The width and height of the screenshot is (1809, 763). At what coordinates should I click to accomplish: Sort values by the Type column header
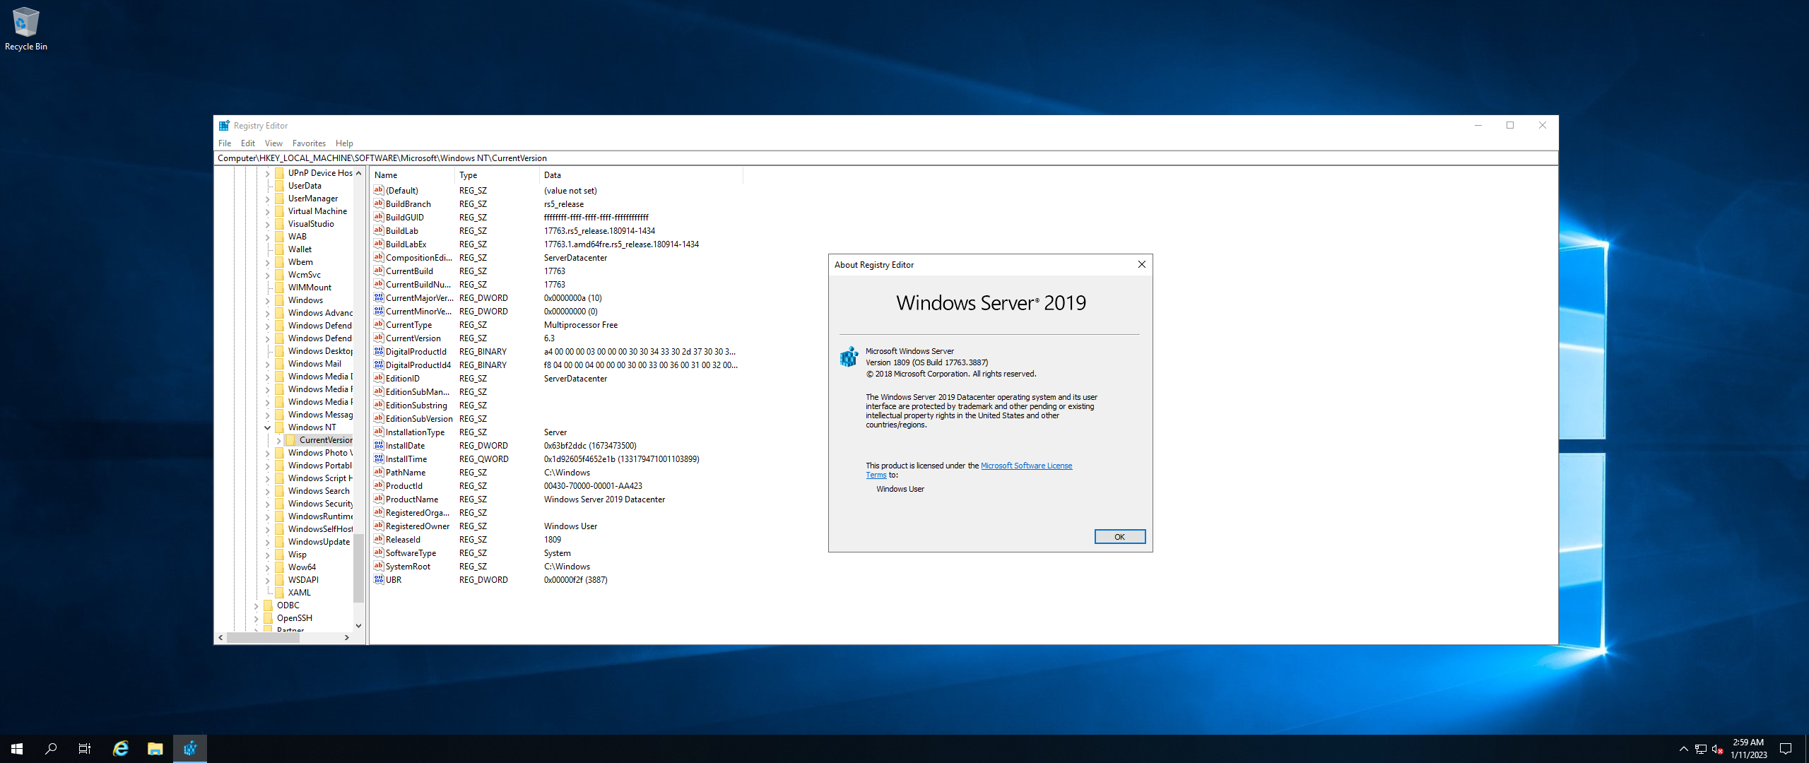point(497,175)
